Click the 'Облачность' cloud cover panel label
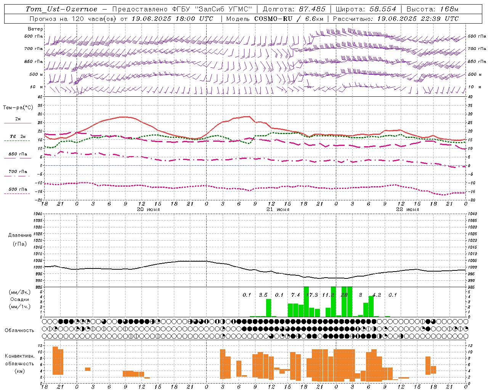Screen dimensions: 488x390 (19, 331)
